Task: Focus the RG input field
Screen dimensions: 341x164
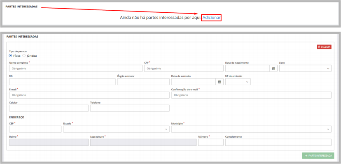Action: (62, 81)
